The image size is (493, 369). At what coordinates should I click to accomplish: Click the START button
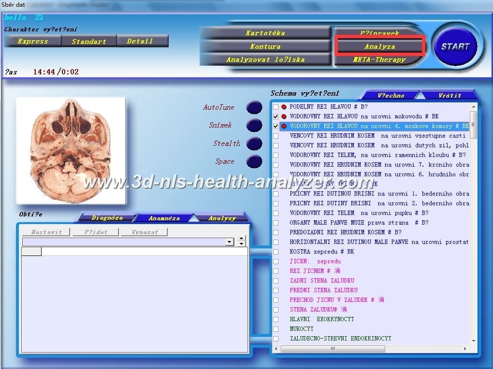[455, 46]
